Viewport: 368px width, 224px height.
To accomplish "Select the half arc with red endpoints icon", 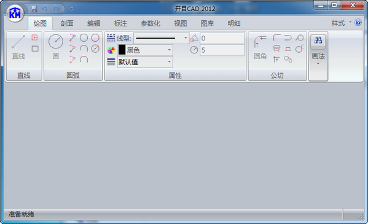I will point(84,48).
